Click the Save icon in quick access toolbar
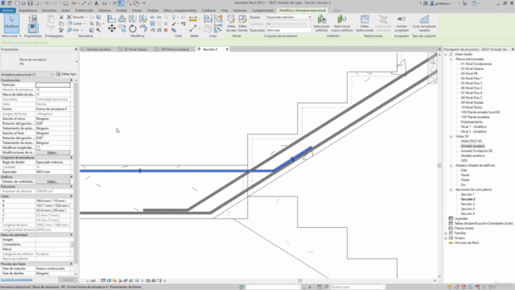 31,3
